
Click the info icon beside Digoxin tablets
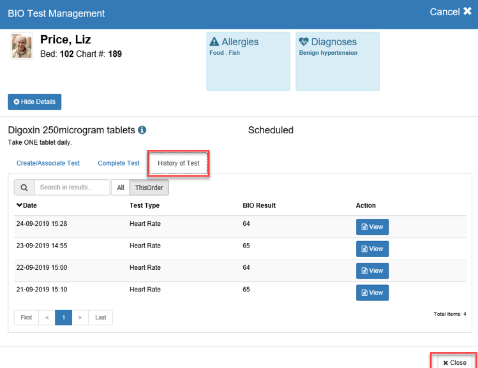coord(142,130)
